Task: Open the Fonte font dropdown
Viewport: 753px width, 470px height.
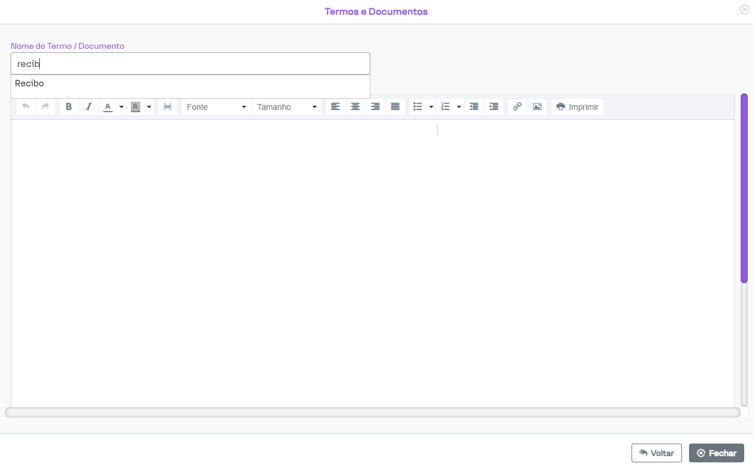Action: (216, 107)
